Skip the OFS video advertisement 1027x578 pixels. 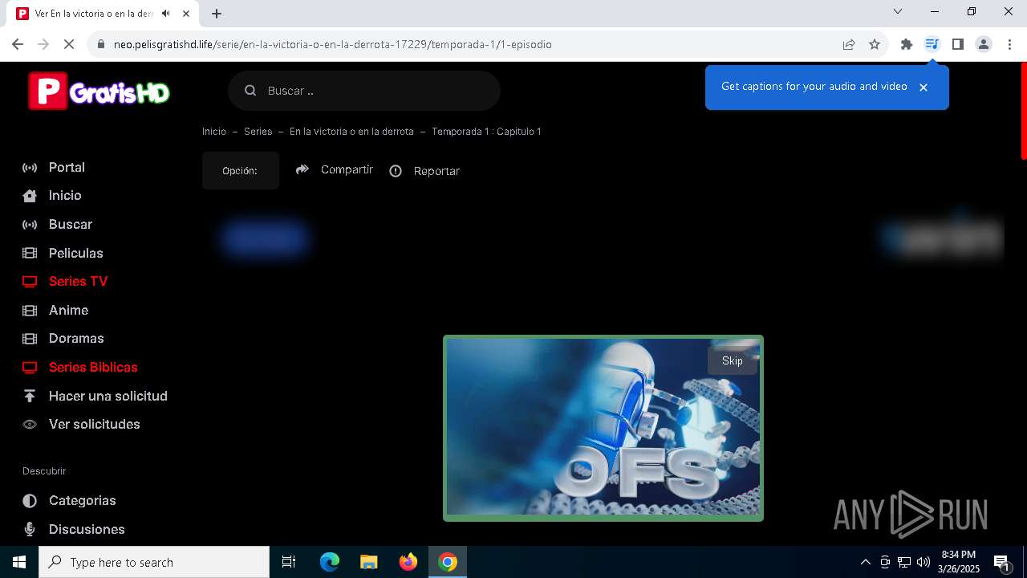(733, 360)
